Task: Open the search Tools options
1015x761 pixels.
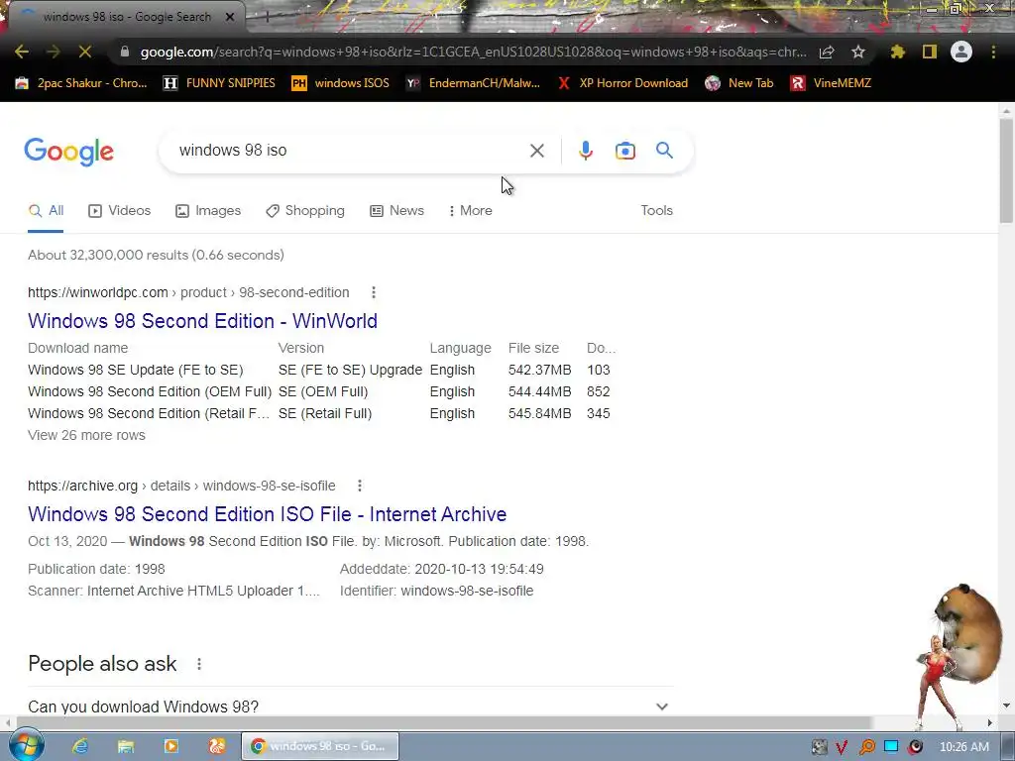Action: [x=656, y=210]
